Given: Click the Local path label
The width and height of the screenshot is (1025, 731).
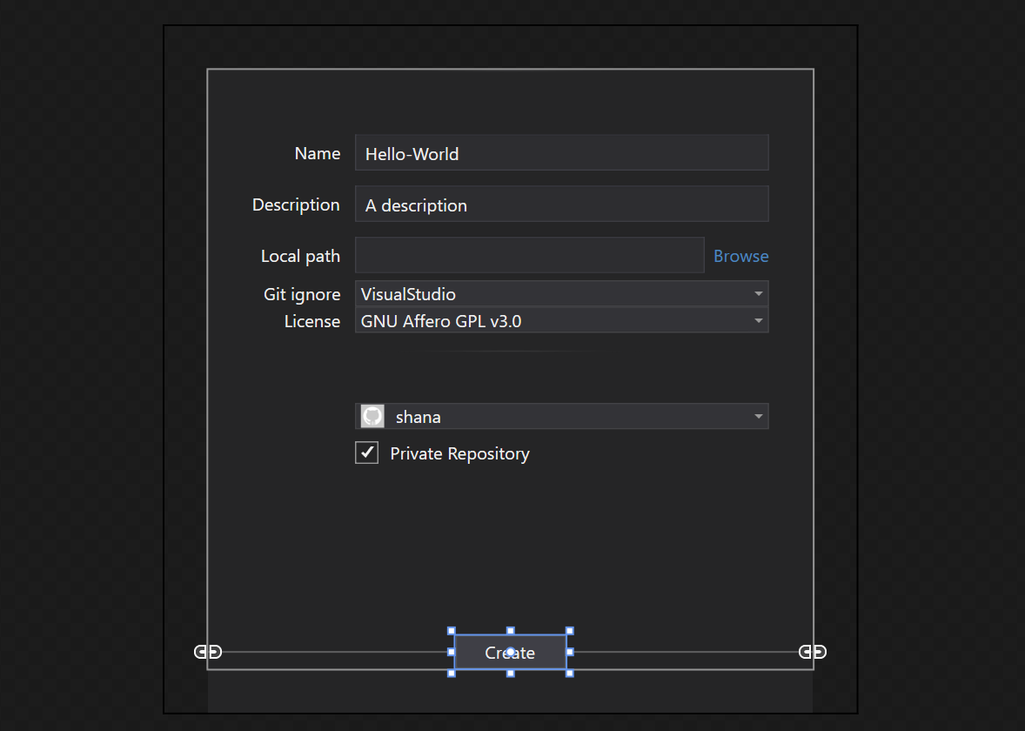Looking at the screenshot, I should click(x=300, y=256).
